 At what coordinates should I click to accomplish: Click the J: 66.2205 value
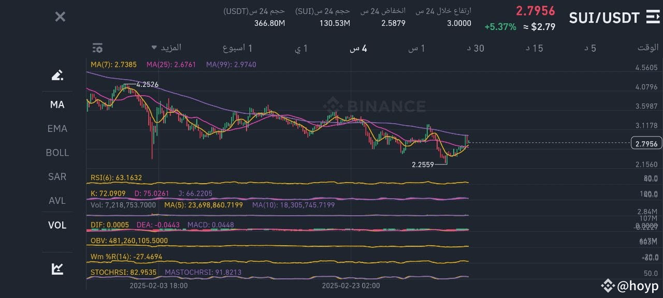(194, 193)
